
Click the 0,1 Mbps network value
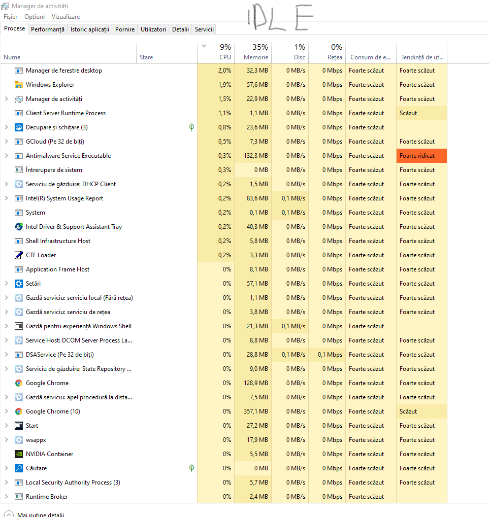330,355
